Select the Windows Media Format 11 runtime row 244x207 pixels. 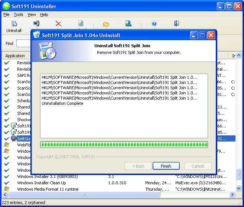tap(118, 189)
